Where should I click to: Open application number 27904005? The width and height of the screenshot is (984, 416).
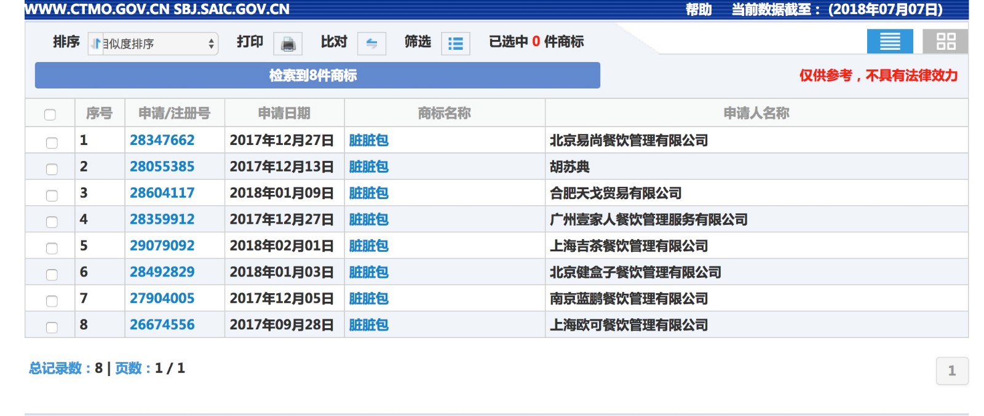coord(162,299)
